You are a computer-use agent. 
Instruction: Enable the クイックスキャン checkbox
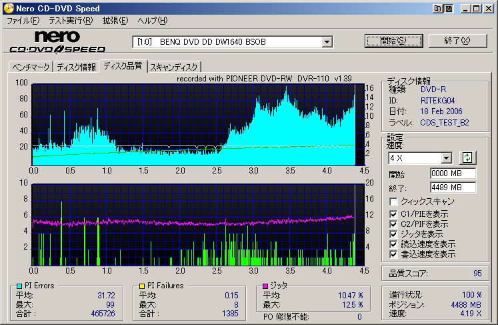tap(393, 202)
